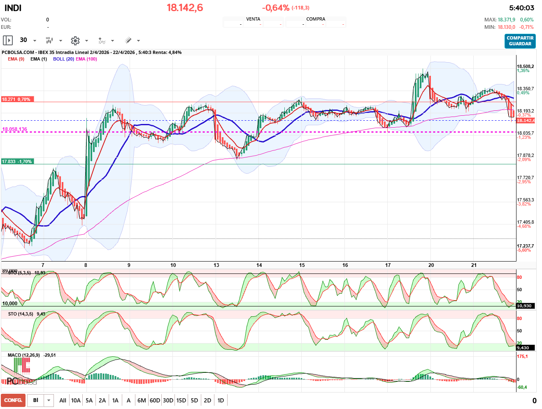Screen dimensions: 542x409
Task: Toggle the side panel expand icon
Action: (7, 40)
